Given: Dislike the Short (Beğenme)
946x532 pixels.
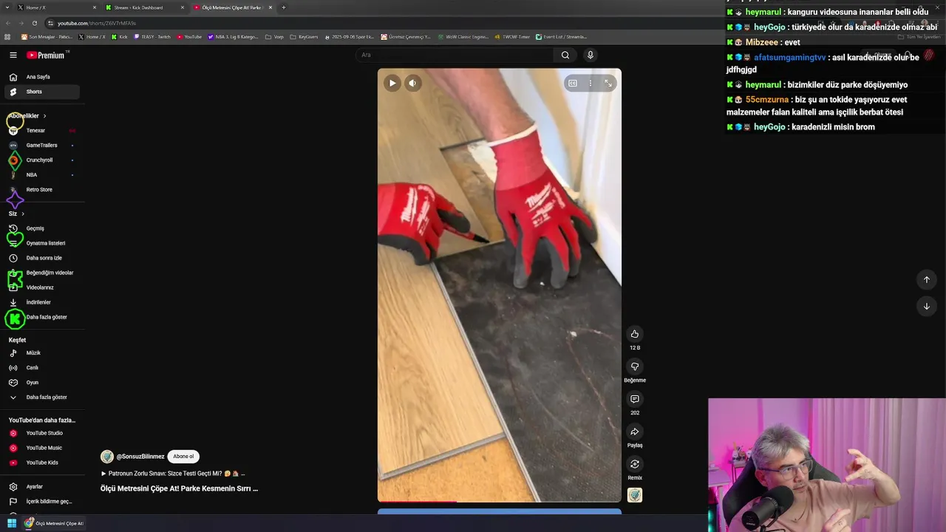Looking at the screenshot, I should pos(635,366).
